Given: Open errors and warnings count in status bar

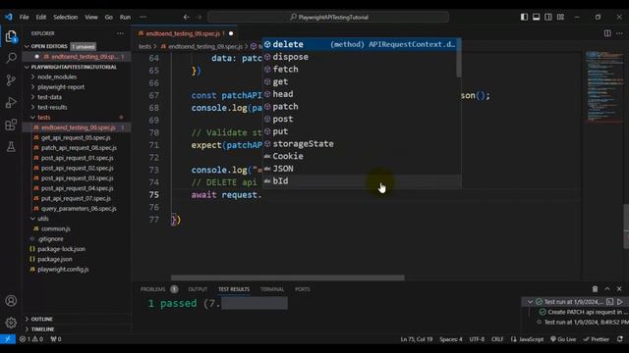Looking at the screenshot, I should point(31,339).
